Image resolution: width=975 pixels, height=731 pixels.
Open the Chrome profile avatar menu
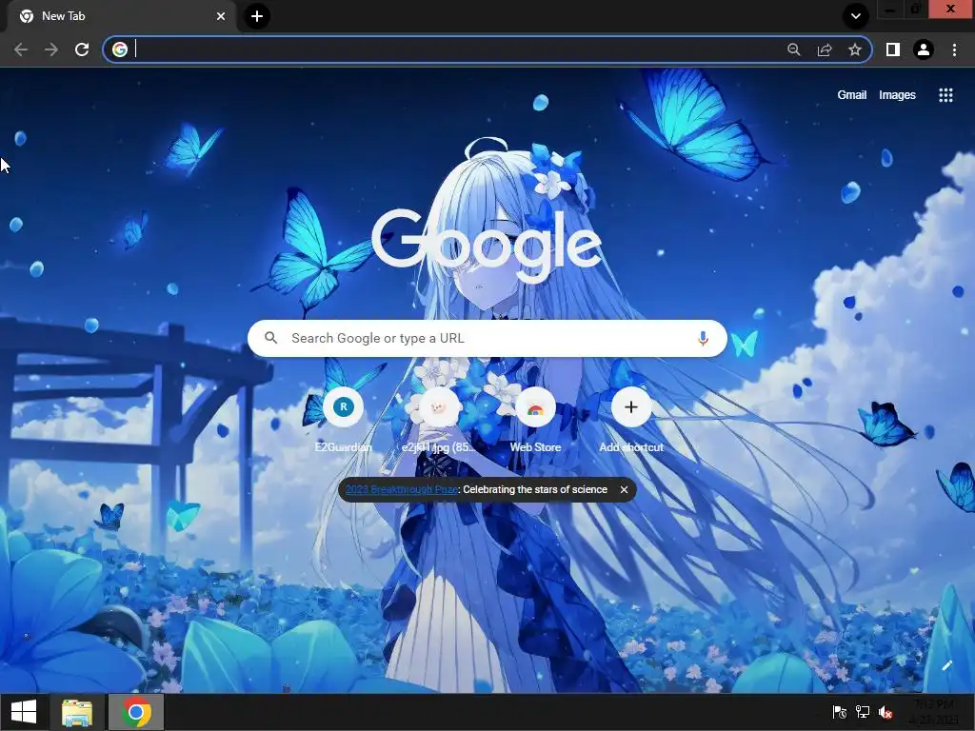click(x=924, y=49)
